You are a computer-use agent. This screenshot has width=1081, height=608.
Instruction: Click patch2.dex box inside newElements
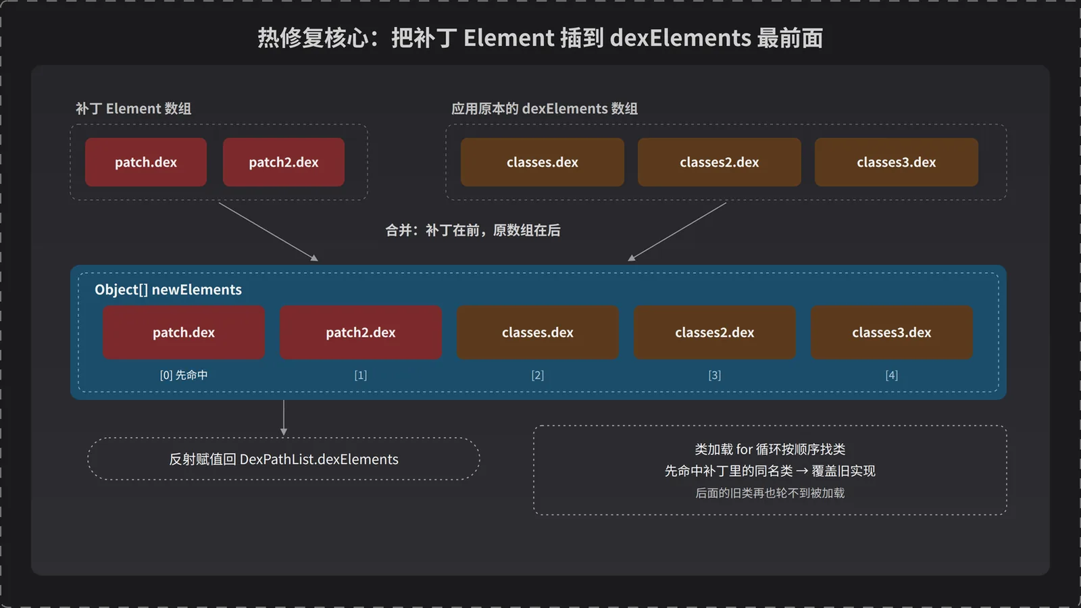tap(361, 332)
